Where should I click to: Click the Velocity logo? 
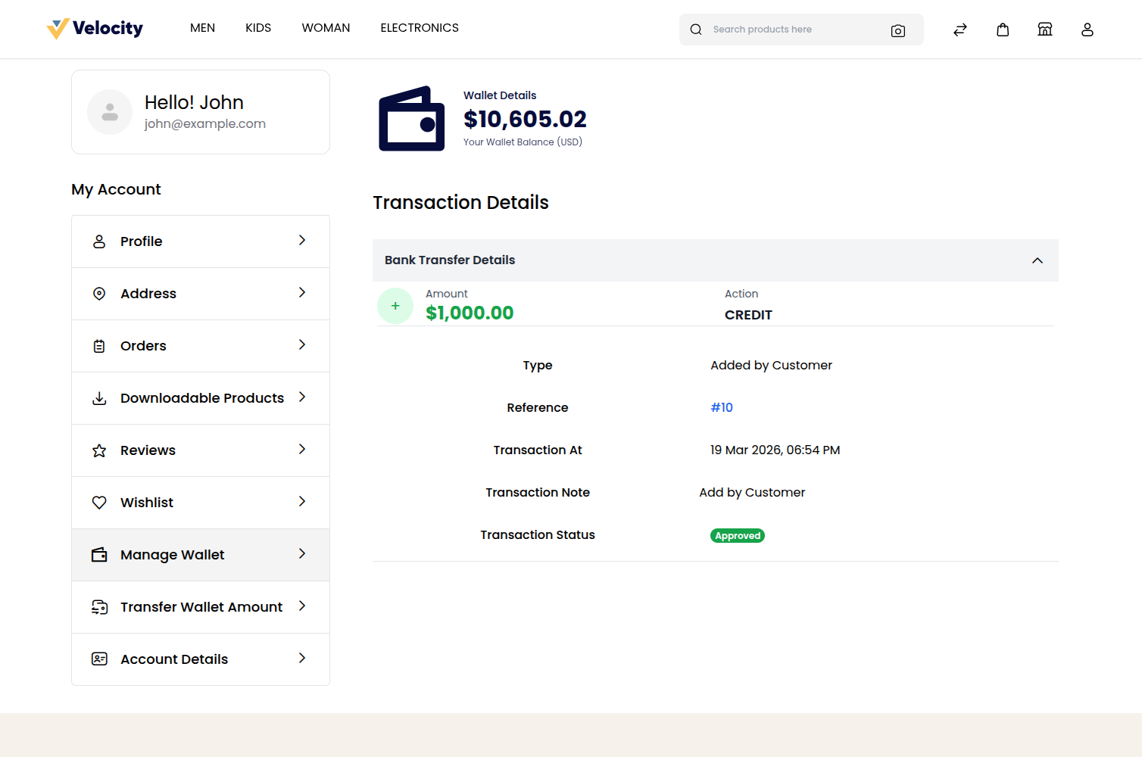pyautogui.click(x=95, y=28)
